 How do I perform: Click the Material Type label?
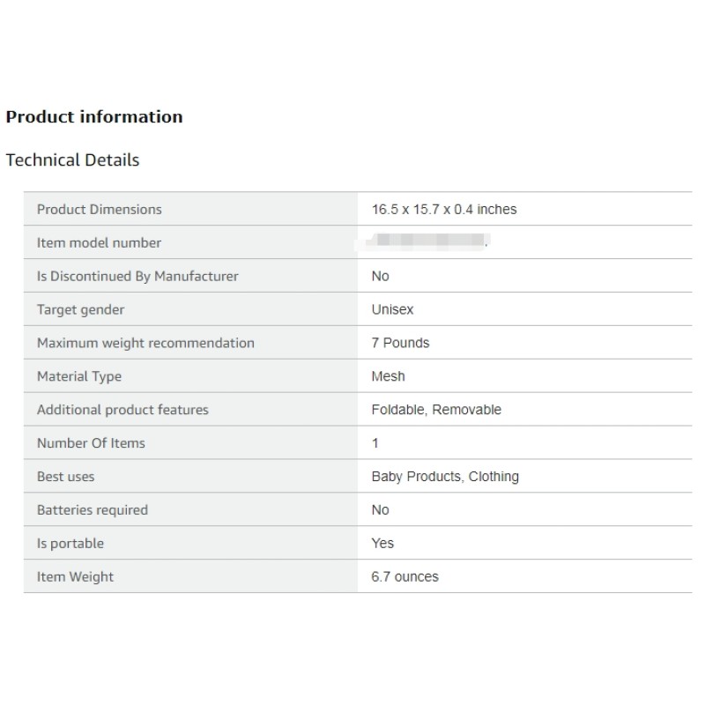tap(79, 377)
